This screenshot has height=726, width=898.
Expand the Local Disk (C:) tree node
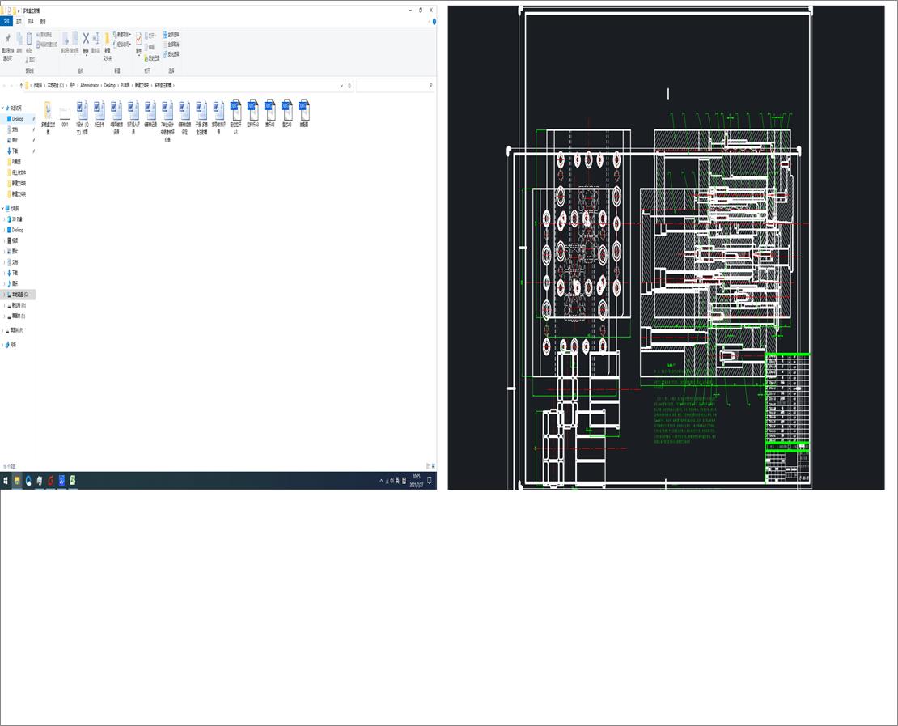[x=3, y=295]
